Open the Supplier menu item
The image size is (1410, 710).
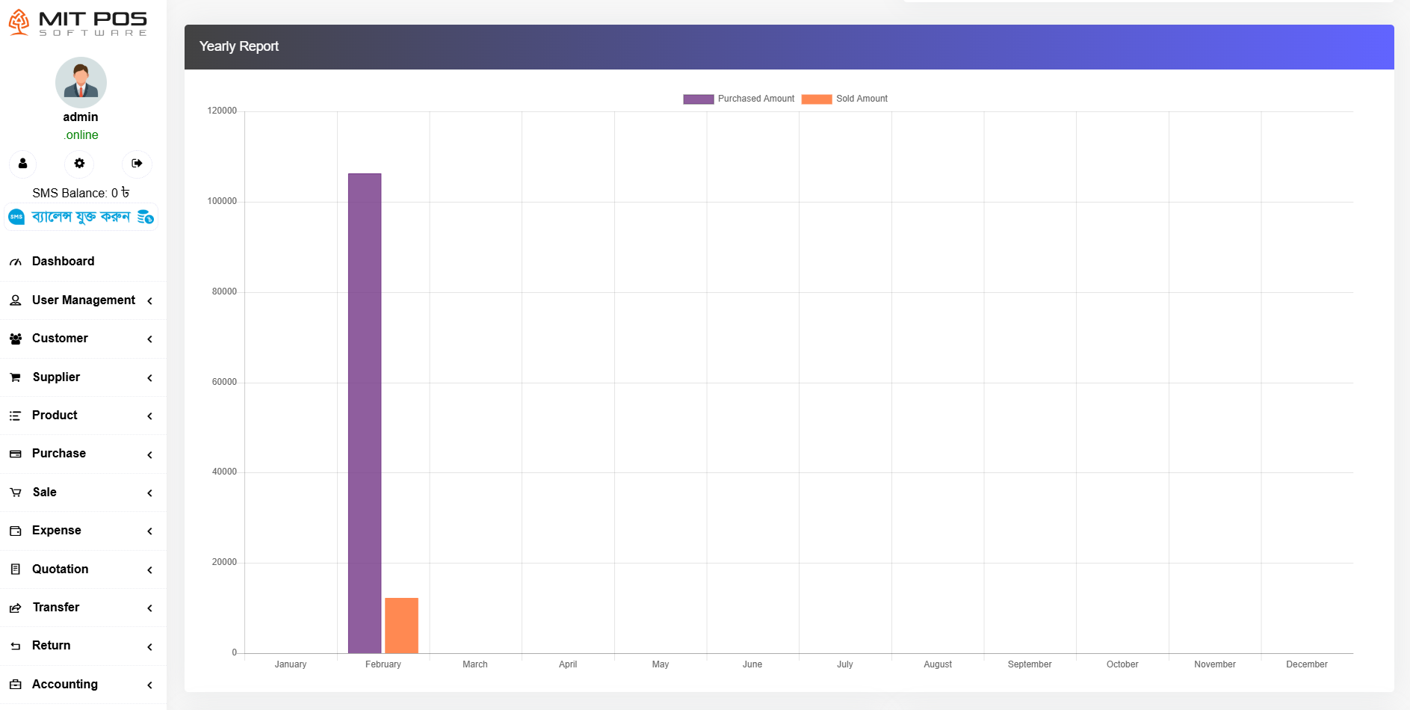point(56,377)
